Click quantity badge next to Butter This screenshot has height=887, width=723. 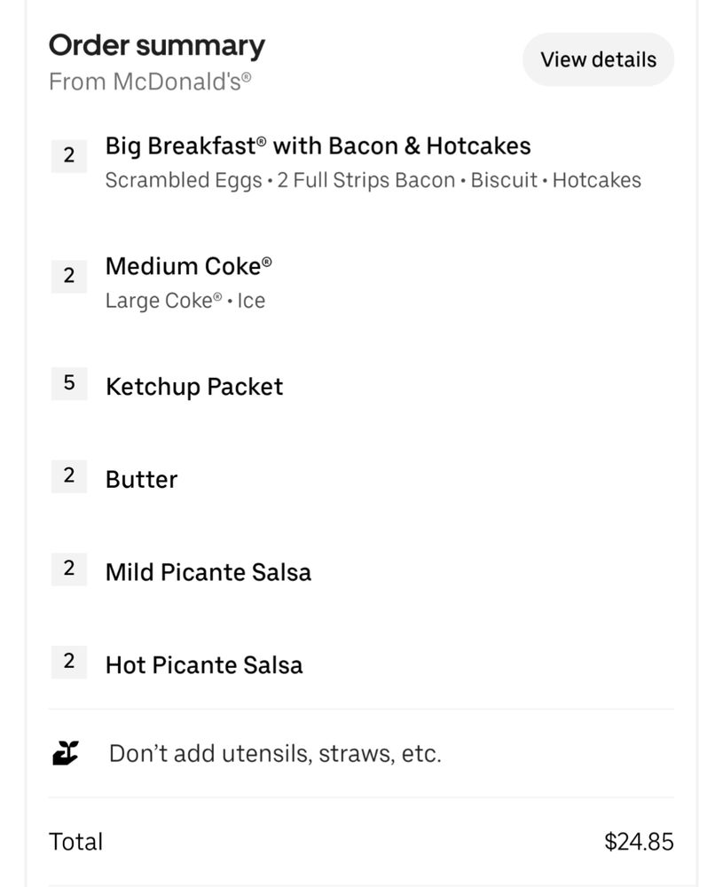68,476
